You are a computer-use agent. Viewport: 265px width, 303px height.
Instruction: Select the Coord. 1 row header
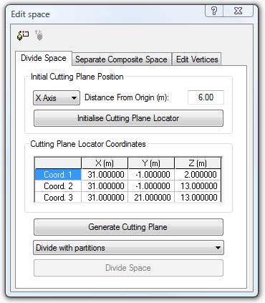(x=58, y=175)
